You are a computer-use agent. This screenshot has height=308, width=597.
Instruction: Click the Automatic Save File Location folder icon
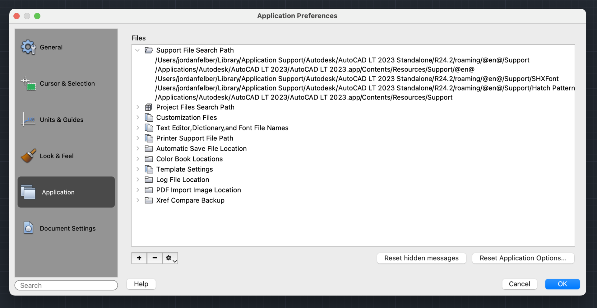point(149,148)
